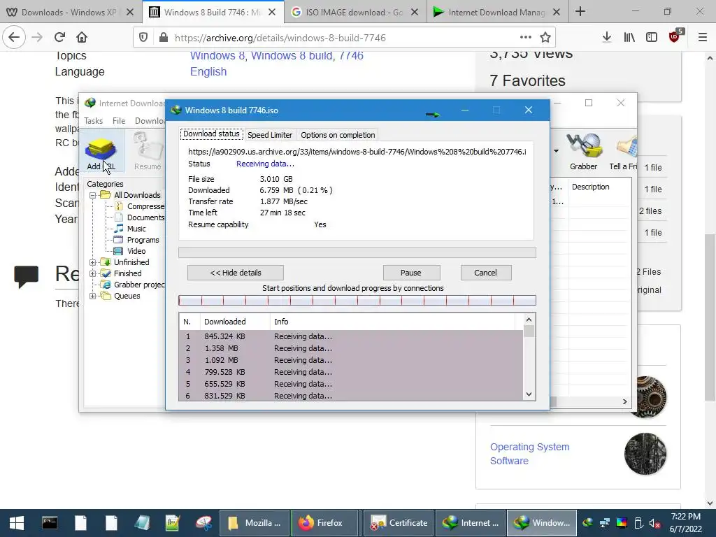
Task: Open the Options on completion tab
Action: click(338, 135)
